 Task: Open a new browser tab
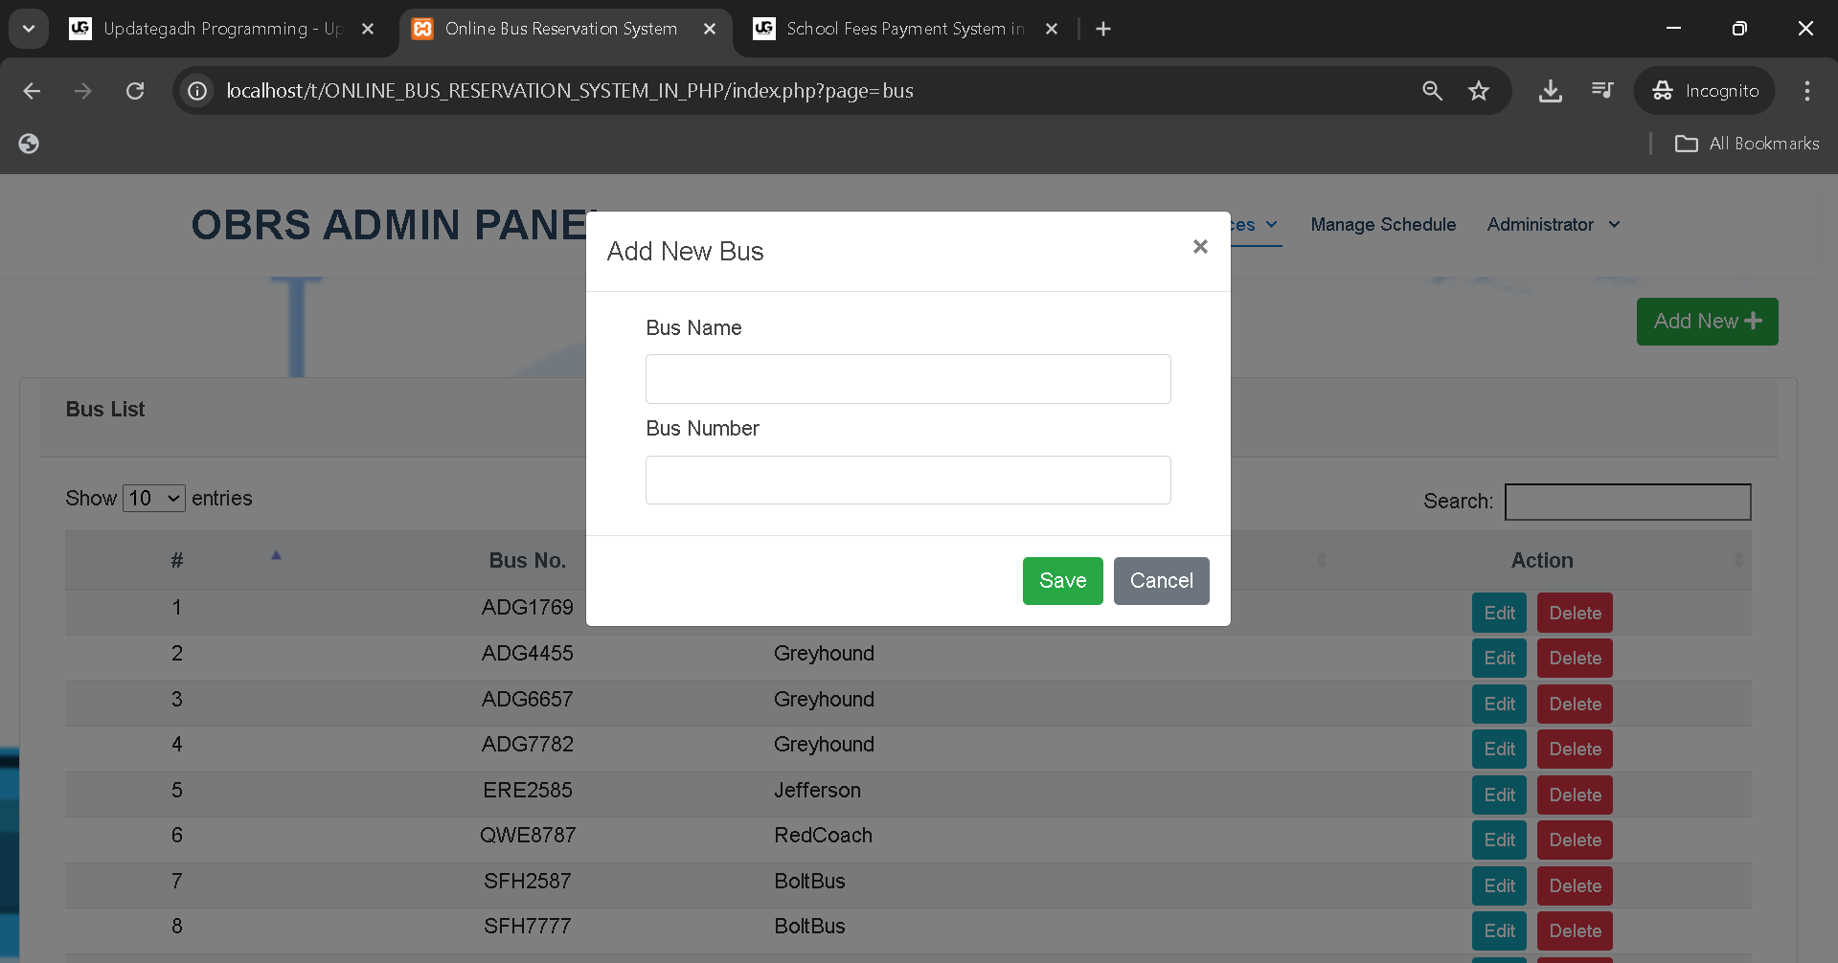[1103, 29]
